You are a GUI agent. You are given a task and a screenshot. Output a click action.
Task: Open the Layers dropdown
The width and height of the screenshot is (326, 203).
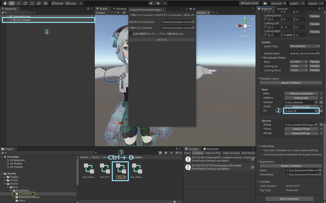[297, 3]
